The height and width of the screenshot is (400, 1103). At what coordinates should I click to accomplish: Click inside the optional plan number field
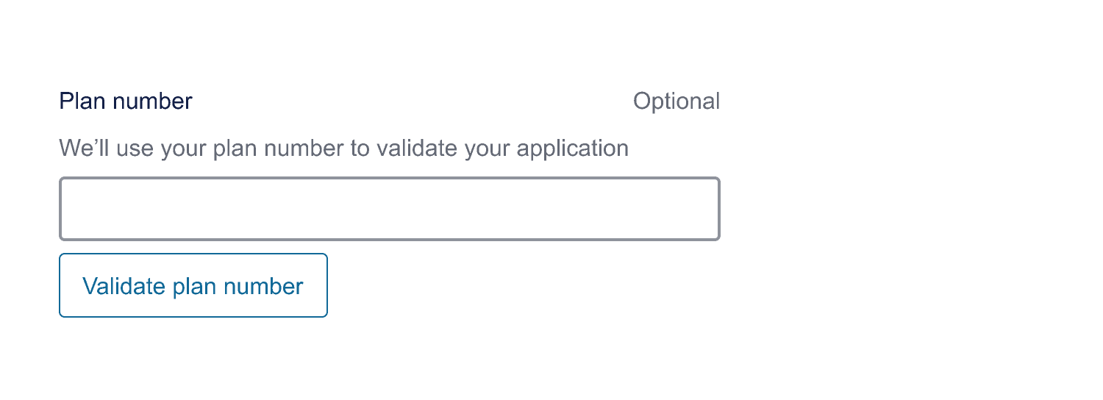(389, 209)
